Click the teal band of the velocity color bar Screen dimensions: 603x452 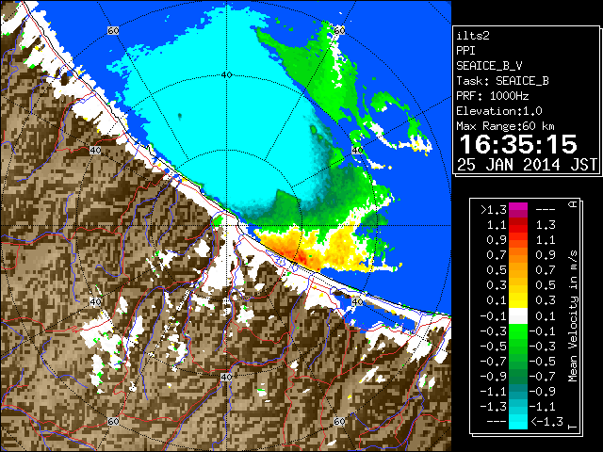518,392
